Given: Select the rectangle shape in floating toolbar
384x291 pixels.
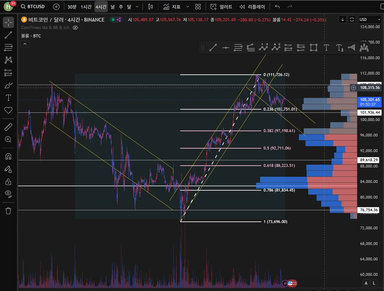Looking at the screenshot, I should (314, 48).
